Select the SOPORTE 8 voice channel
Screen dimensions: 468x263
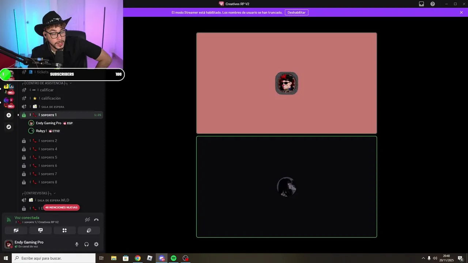pos(61,182)
